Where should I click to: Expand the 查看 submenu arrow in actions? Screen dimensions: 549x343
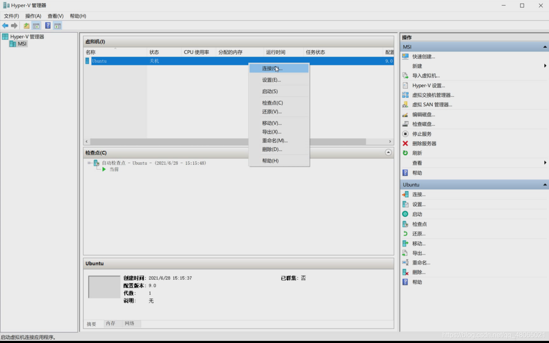pyautogui.click(x=545, y=163)
